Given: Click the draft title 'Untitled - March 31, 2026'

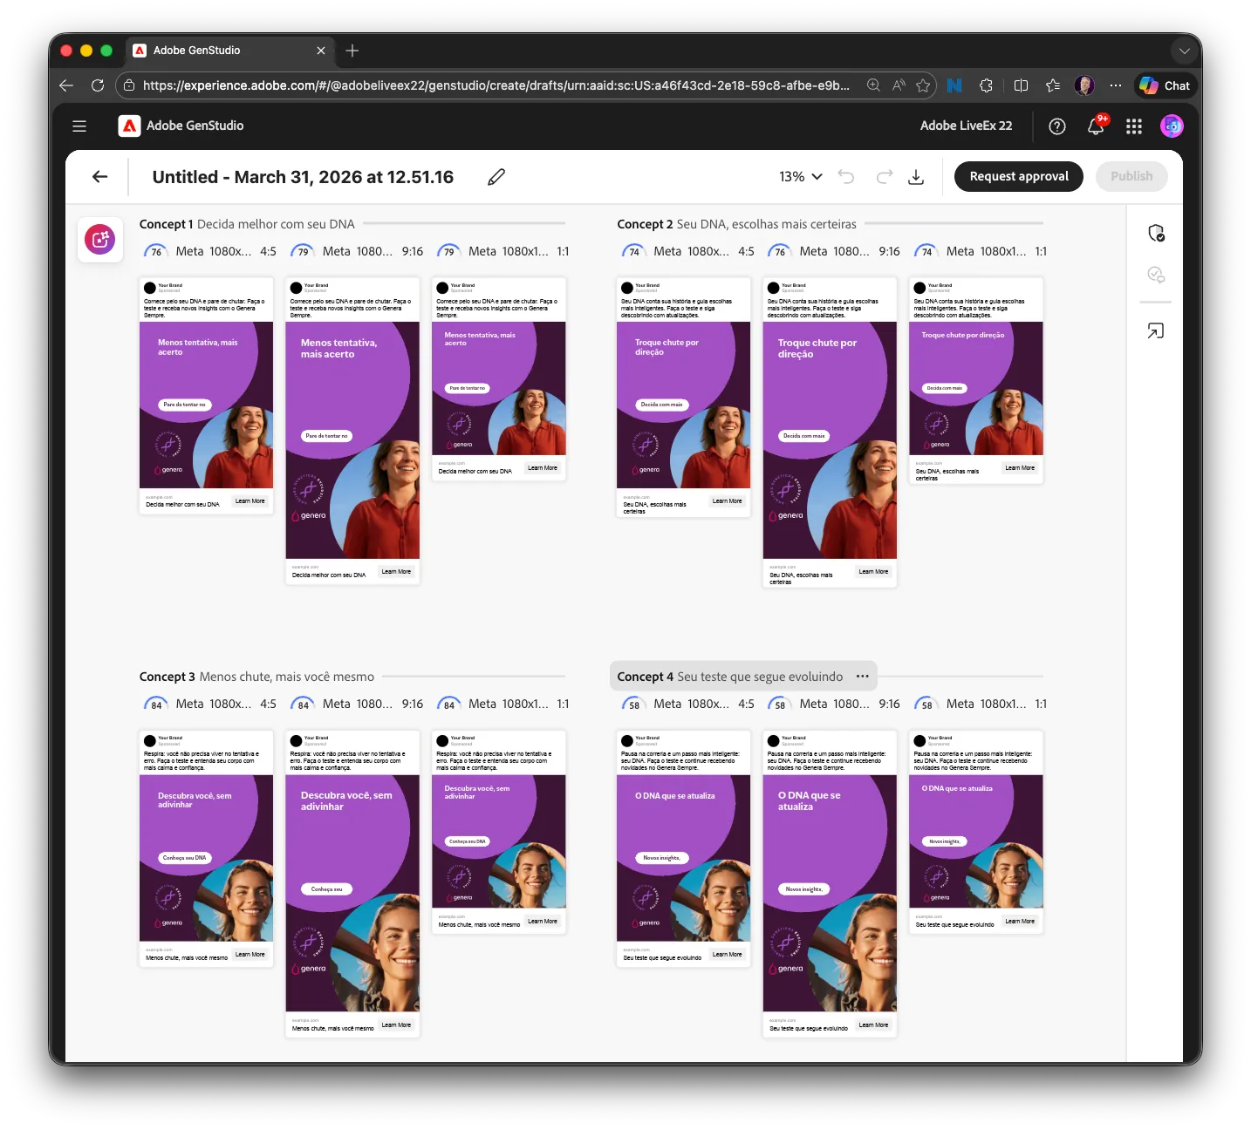Looking at the screenshot, I should [303, 177].
